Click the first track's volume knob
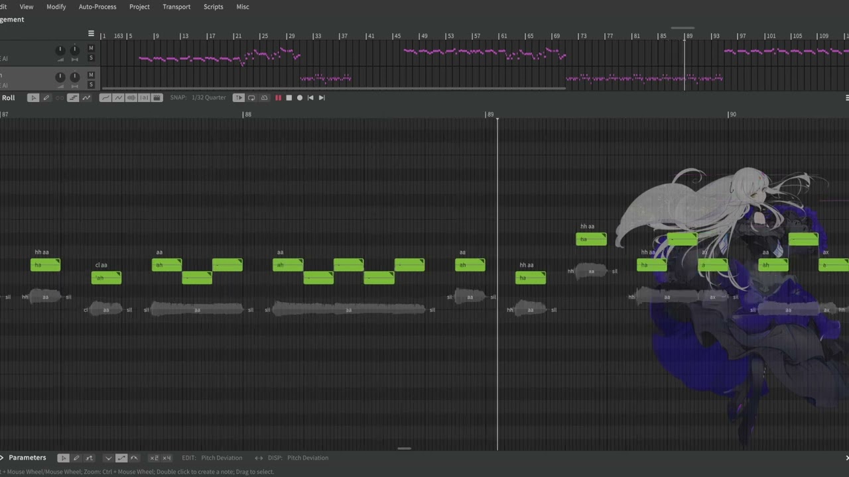The height and width of the screenshot is (477, 849). click(x=60, y=50)
